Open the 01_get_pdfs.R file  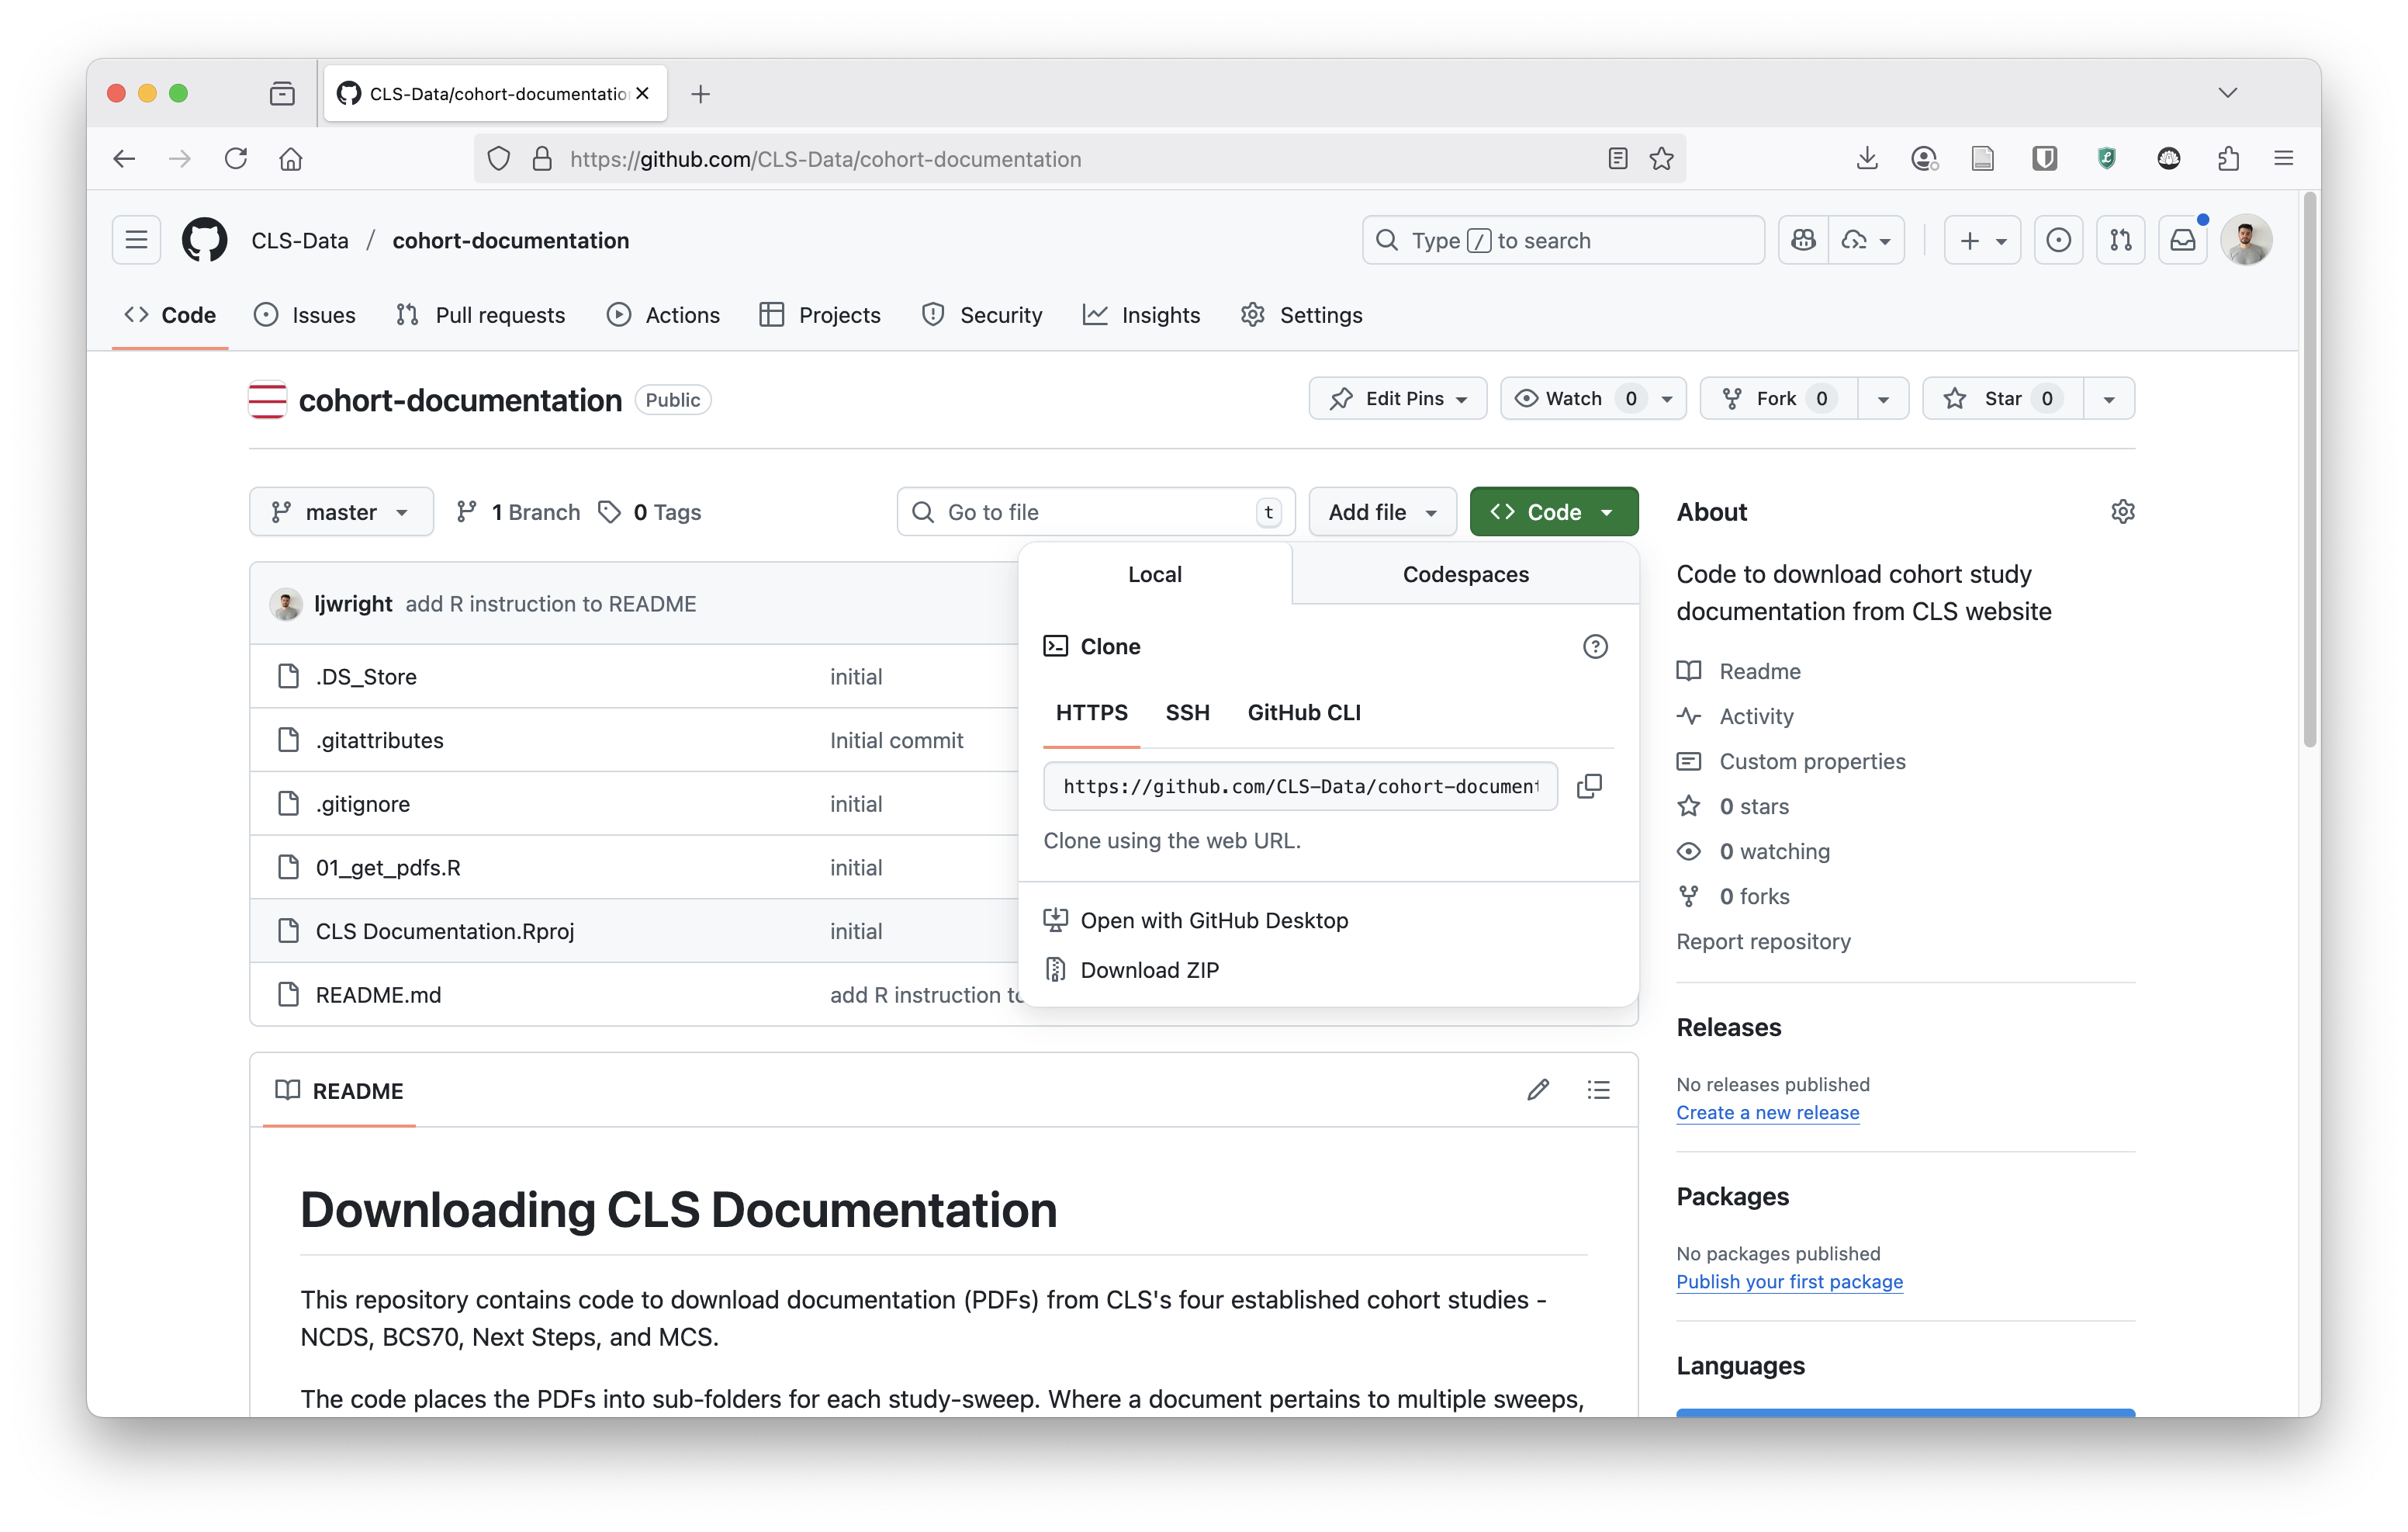(x=388, y=867)
